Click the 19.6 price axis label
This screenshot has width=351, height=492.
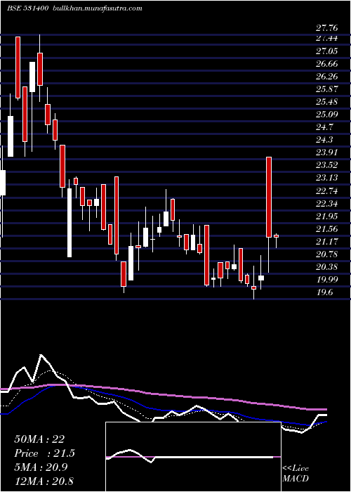324,292
